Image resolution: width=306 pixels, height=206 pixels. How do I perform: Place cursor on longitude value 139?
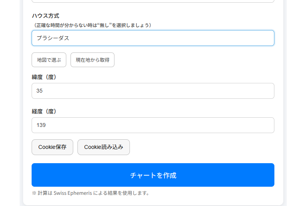point(41,125)
